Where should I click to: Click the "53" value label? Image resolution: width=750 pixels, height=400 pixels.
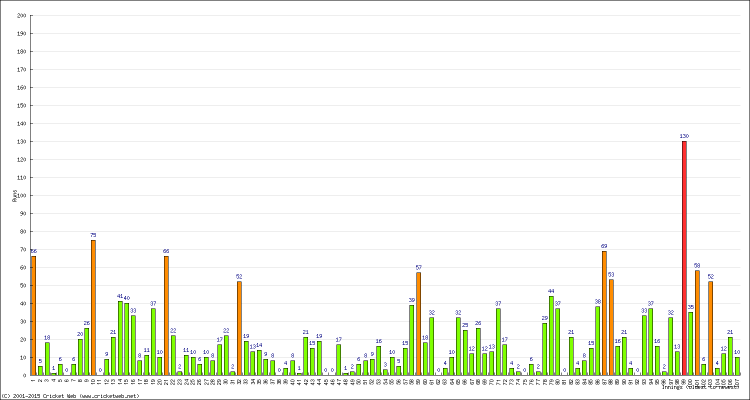(611, 274)
